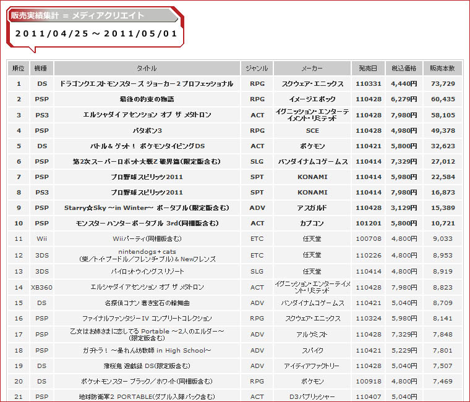Click the 税込価格 column header
470x402 pixels.
point(404,69)
